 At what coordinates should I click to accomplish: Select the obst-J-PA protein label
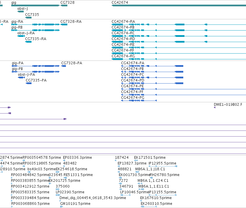point(27,75)
